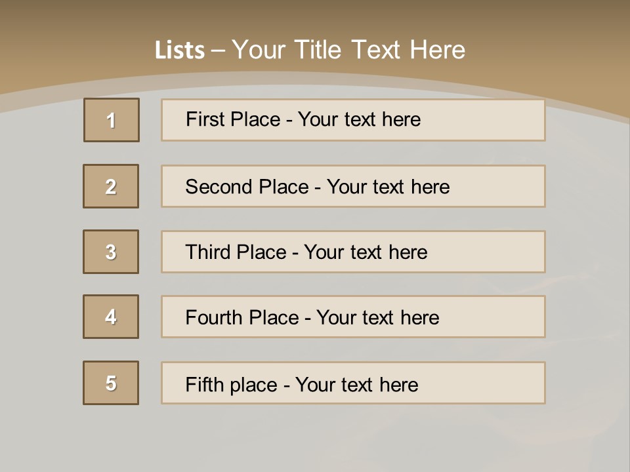The height and width of the screenshot is (472, 630).
Task: Click the number 5 box
Action: [111, 383]
